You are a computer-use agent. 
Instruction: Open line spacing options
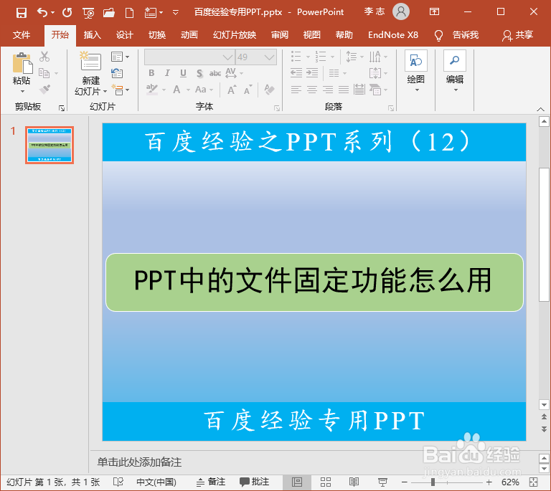[x=354, y=57]
